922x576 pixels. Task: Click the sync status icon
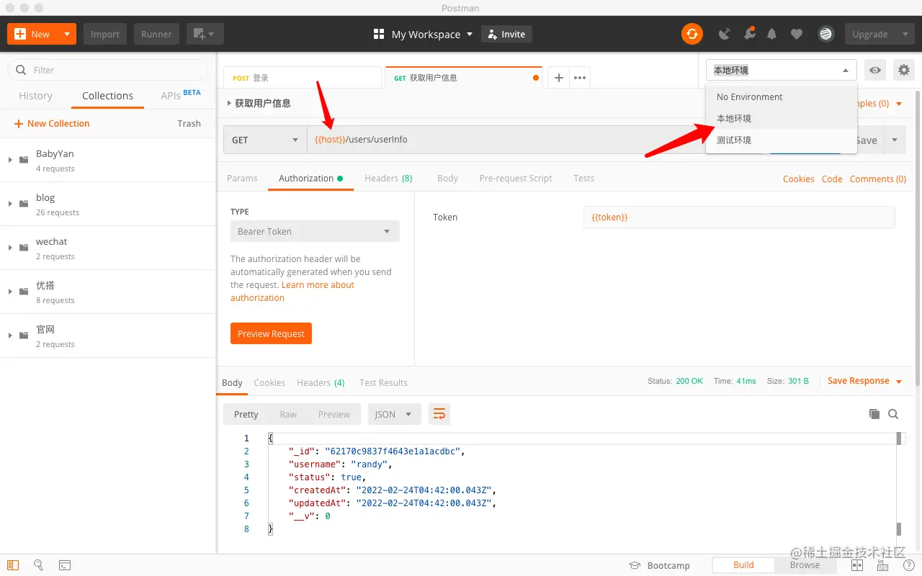692,34
